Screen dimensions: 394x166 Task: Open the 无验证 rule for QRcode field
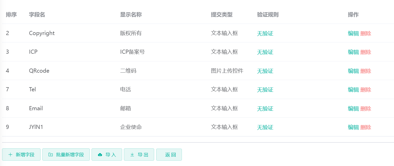[x=265, y=71]
